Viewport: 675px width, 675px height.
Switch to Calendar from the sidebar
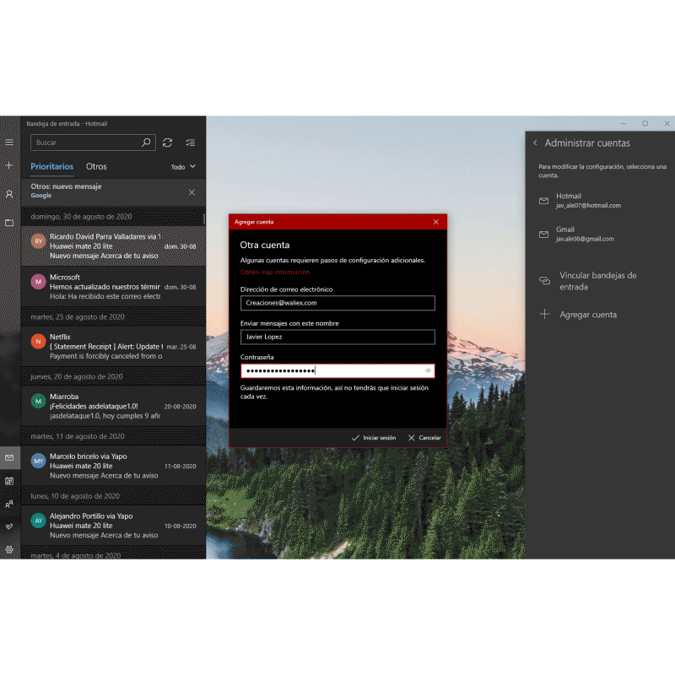[9, 481]
